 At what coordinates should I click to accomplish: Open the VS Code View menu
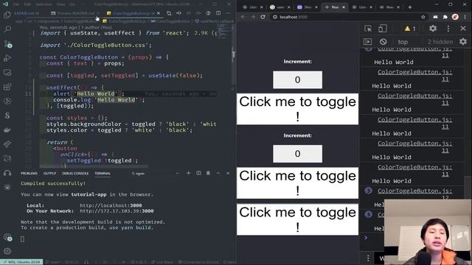point(60,4)
